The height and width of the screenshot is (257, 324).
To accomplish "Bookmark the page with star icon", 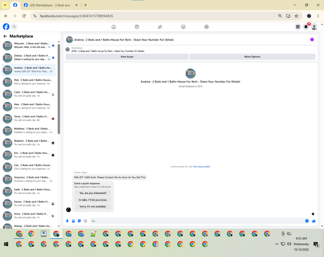I will (x=296, y=16).
